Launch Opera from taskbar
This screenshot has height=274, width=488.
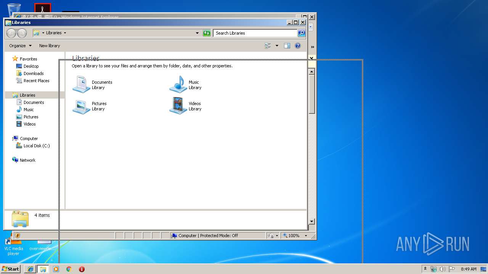click(82, 269)
